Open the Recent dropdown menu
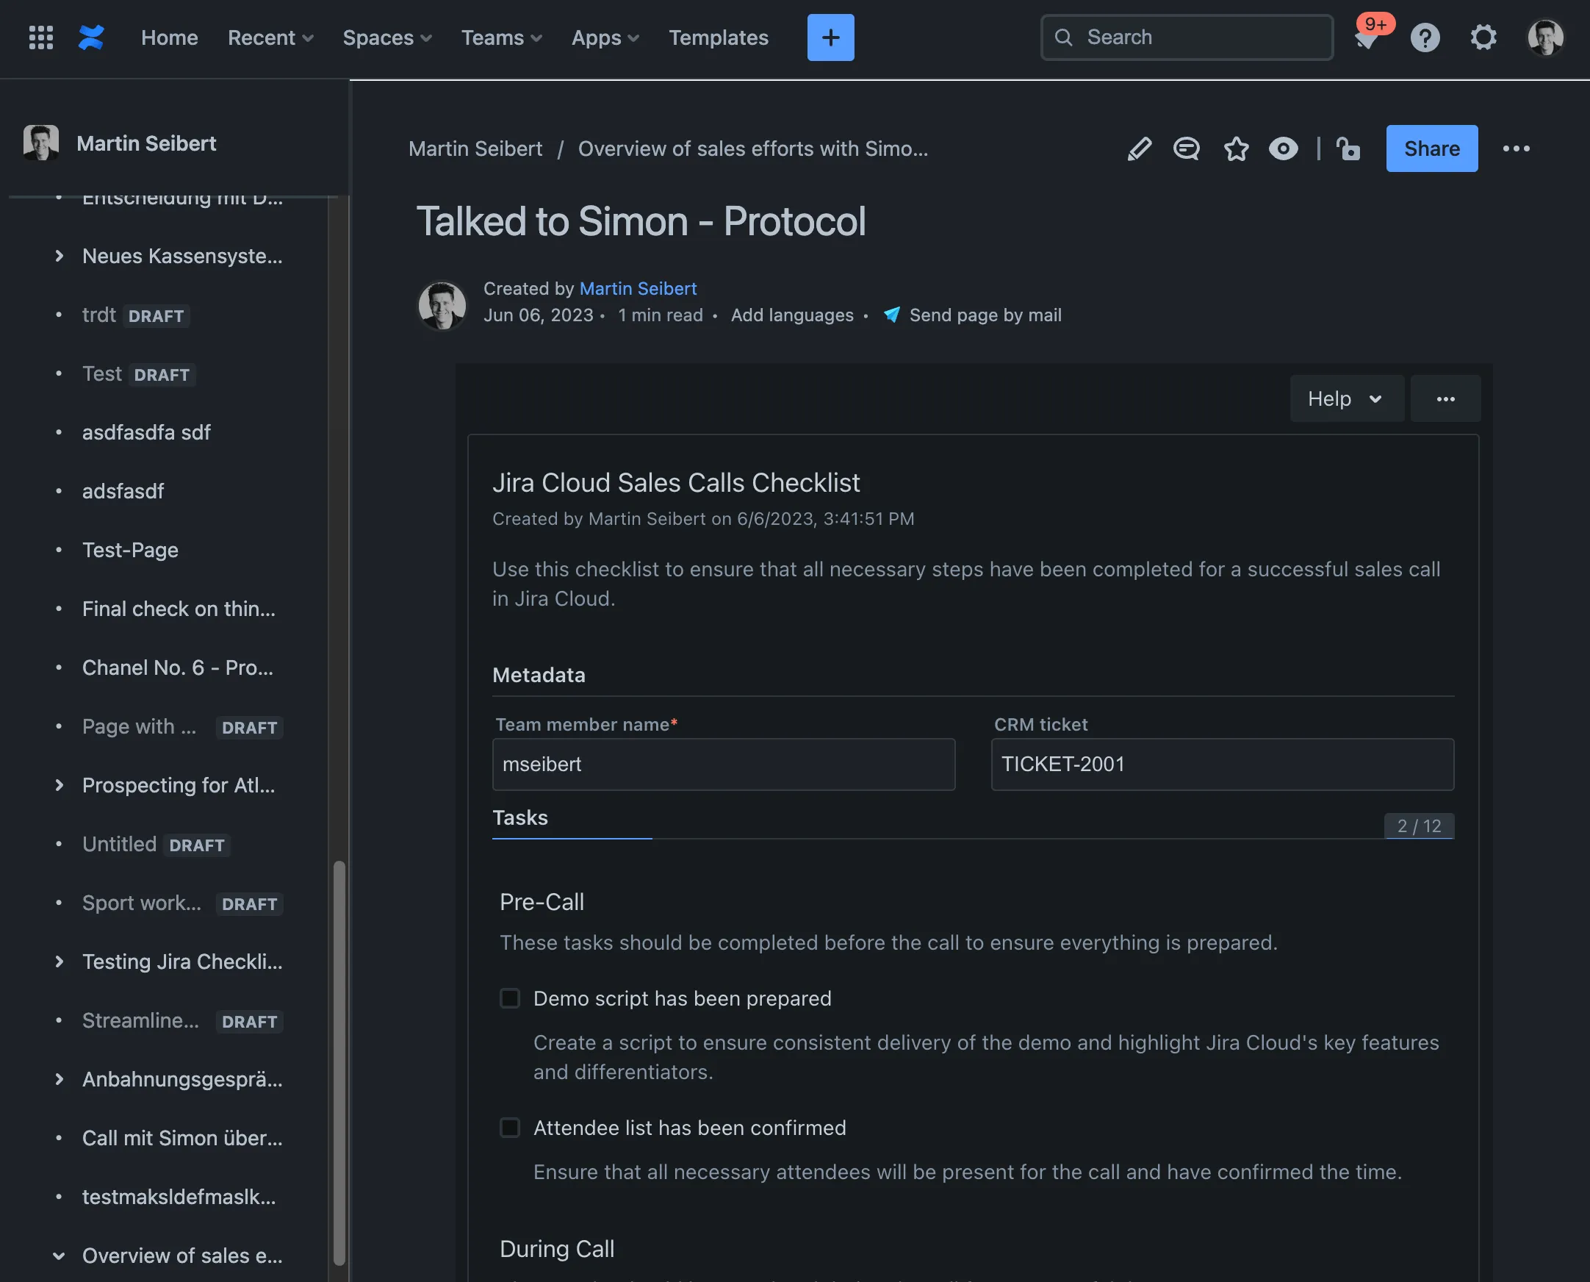 coord(270,37)
